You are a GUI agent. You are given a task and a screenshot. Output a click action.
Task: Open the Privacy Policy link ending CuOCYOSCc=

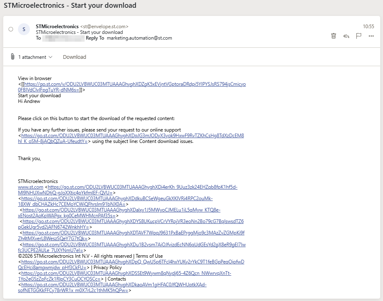click(125, 276)
